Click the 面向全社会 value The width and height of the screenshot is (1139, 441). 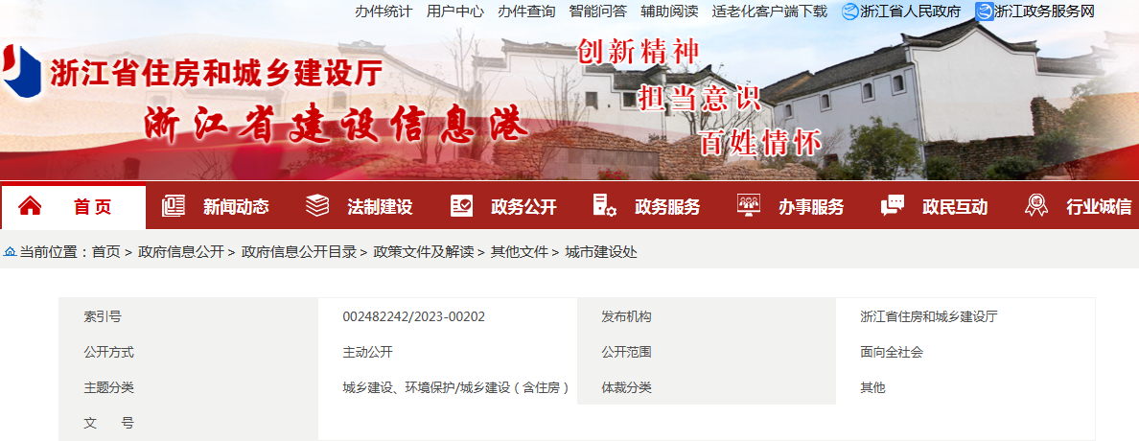(892, 353)
